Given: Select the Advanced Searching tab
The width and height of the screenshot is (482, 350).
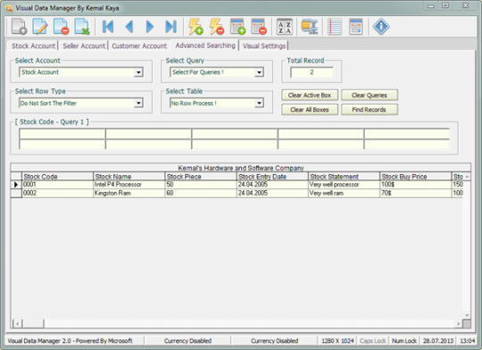Looking at the screenshot, I should 205,46.
